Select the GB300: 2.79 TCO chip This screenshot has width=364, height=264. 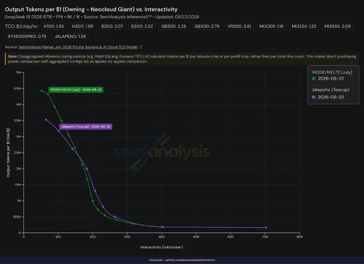click(x=207, y=26)
